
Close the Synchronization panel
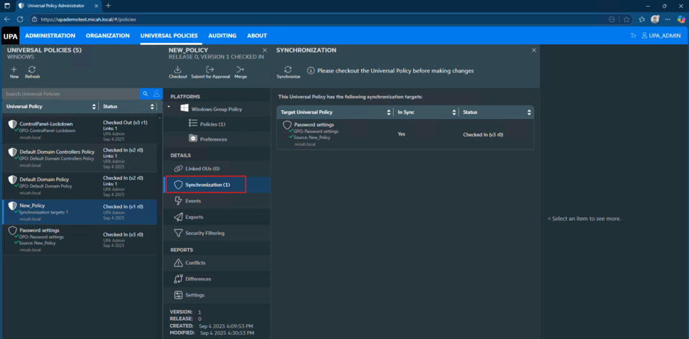pyautogui.click(x=534, y=50)
